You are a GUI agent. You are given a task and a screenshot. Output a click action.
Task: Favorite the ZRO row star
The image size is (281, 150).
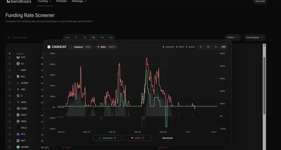pyautogui.click(x=10, y=89)
